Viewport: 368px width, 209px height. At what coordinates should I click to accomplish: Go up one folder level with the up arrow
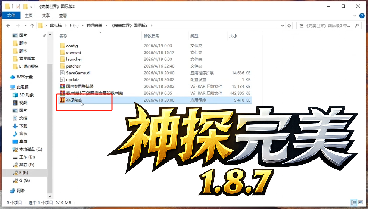pos(32,25)
